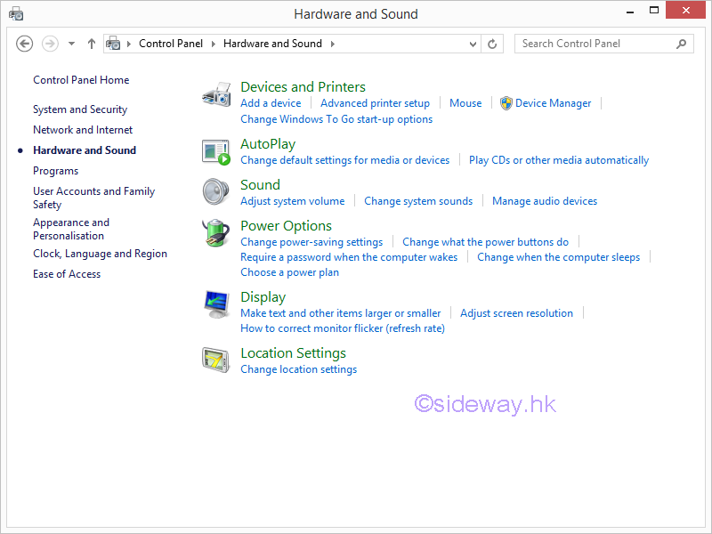
Task: Open Choose a power plan link
Action: click(x=289, y=272)
